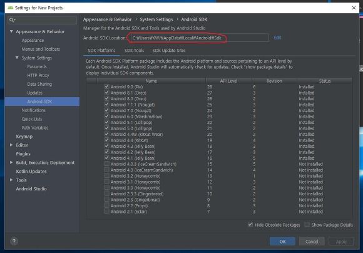Open Keymap settings
The width and height of the screenshot is (363, 253).
(24, 137)
